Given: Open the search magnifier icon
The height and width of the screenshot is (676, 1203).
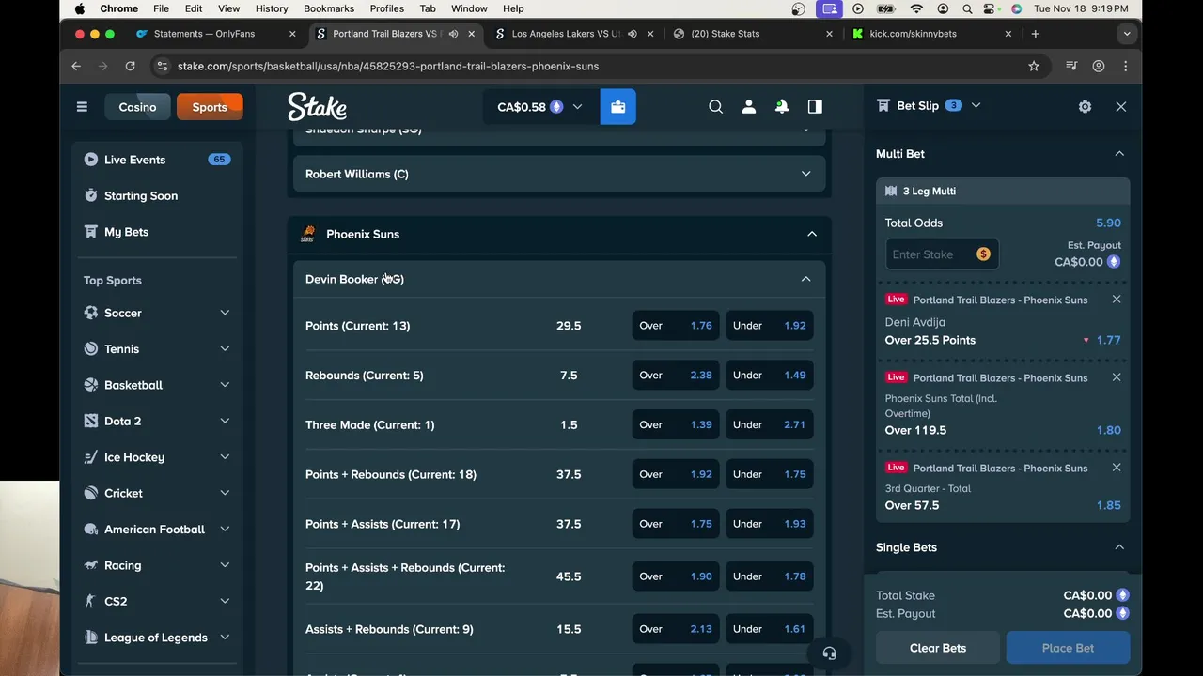Looking at the screenshot, I should (716, 107).
